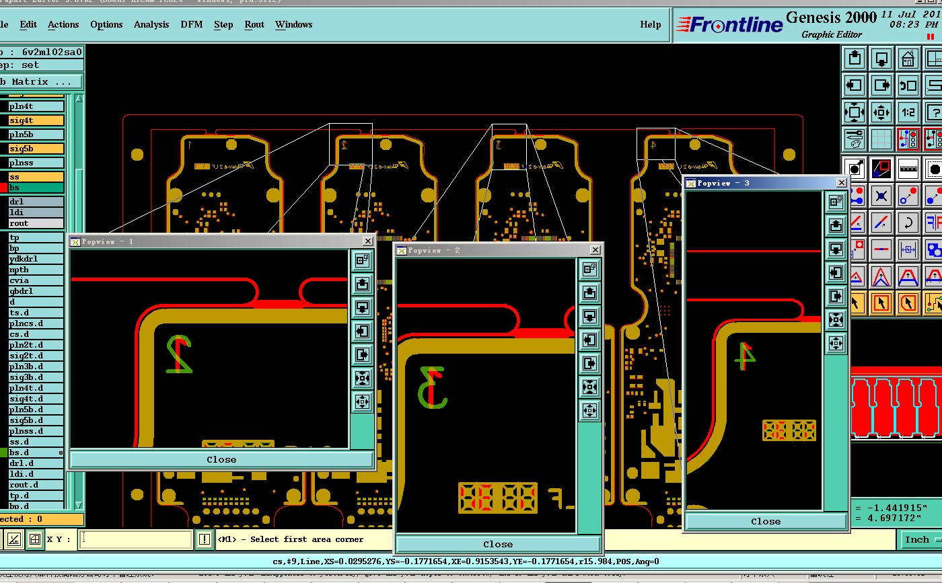The image size is (942, 583).
Task: Select the blue X delete-point tool
Action: [x=881, y=196]
